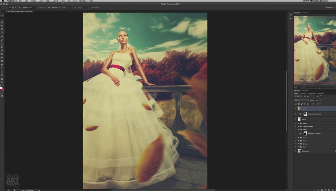Open the Opacity value dropdown arrow
Image resolution: width=336 pixels, height=191 pixels.
click(320, 100)
